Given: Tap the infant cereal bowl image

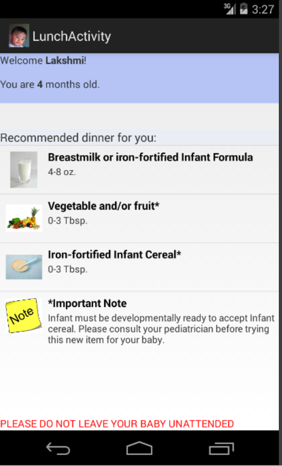Looking at the screenshot, I should (24, 267).
